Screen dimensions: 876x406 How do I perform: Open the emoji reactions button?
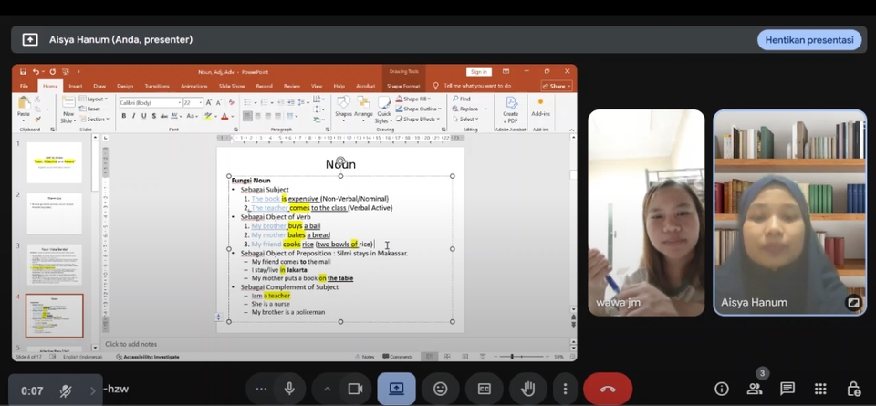[440, 389]
